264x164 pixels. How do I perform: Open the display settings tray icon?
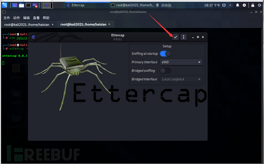tap(224, 5)
